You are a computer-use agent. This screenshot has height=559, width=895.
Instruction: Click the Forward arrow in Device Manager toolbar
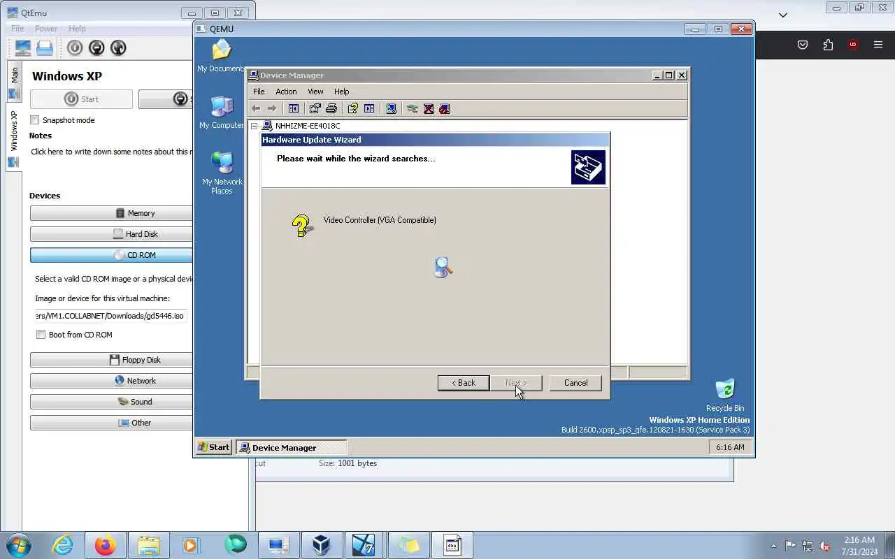coord(272,108)
